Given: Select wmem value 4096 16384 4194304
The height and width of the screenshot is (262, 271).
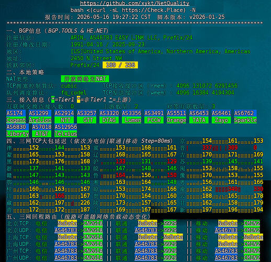Looking at the screenshot, I should (205, 93).
